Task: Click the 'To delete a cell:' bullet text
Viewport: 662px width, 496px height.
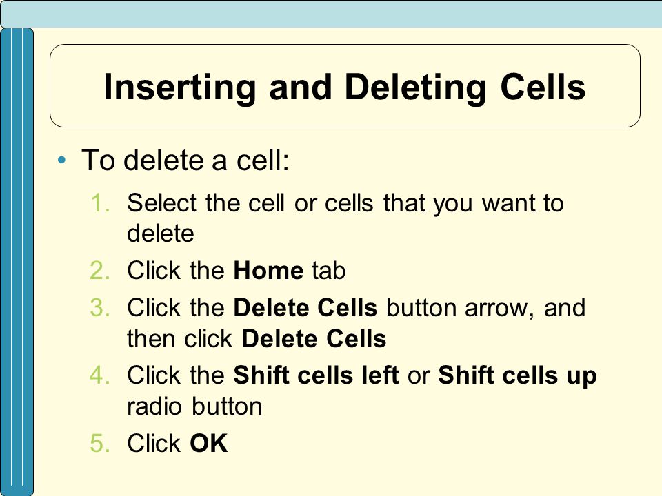Action: point(185,160)
